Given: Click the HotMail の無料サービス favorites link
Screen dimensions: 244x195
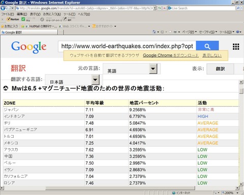Looking at the screenshot, I should coord(41,26).
